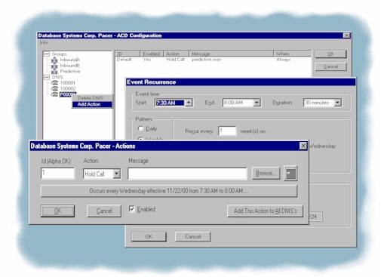381x277 pixels.
Task: Click the phone icon beside highlighted DNIS
Action: (x=54, y=94)
